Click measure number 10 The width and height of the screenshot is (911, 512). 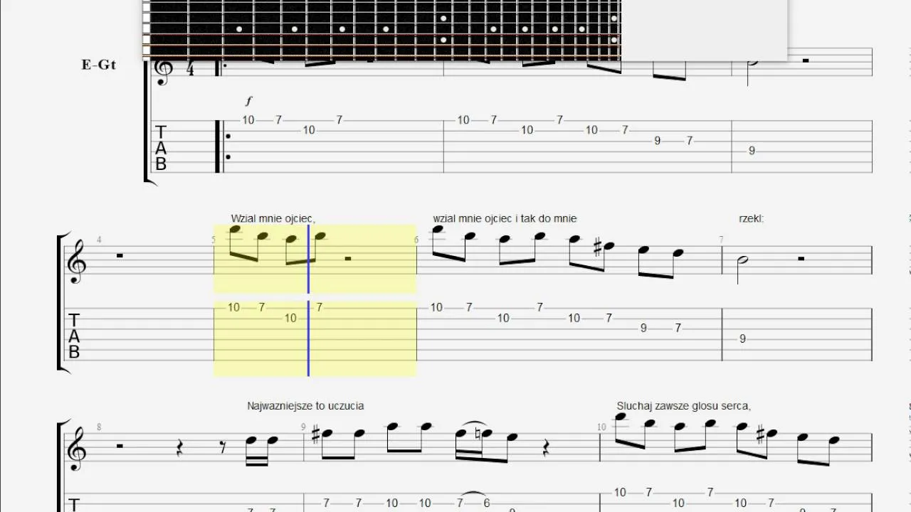601,427
